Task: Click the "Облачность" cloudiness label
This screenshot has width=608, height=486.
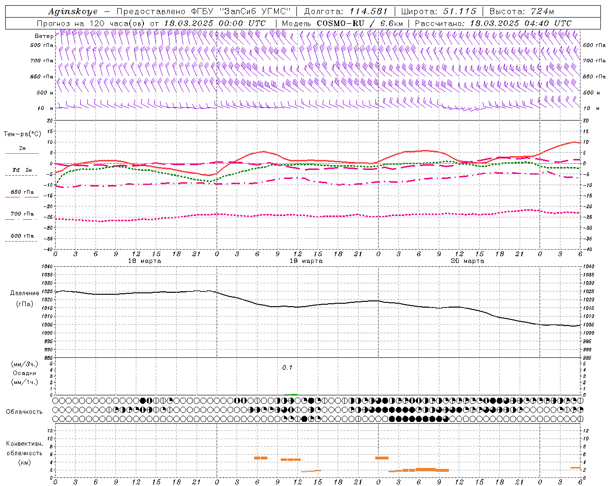Action: click(x=24, y=412)
